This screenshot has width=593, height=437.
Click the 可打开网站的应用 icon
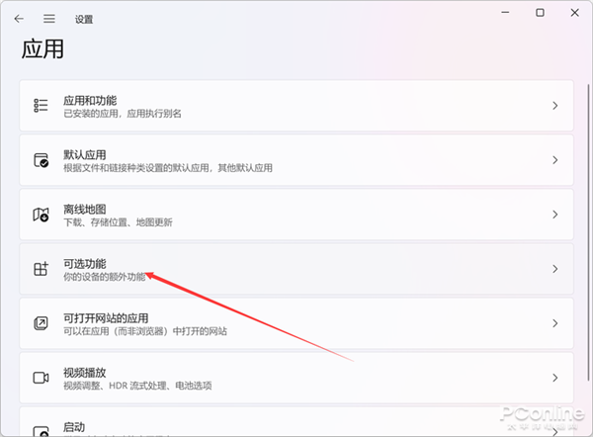[x=42, y=323]
